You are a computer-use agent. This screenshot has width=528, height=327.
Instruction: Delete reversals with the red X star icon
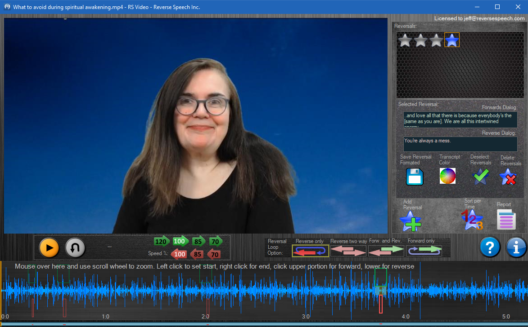coord(508,177)
